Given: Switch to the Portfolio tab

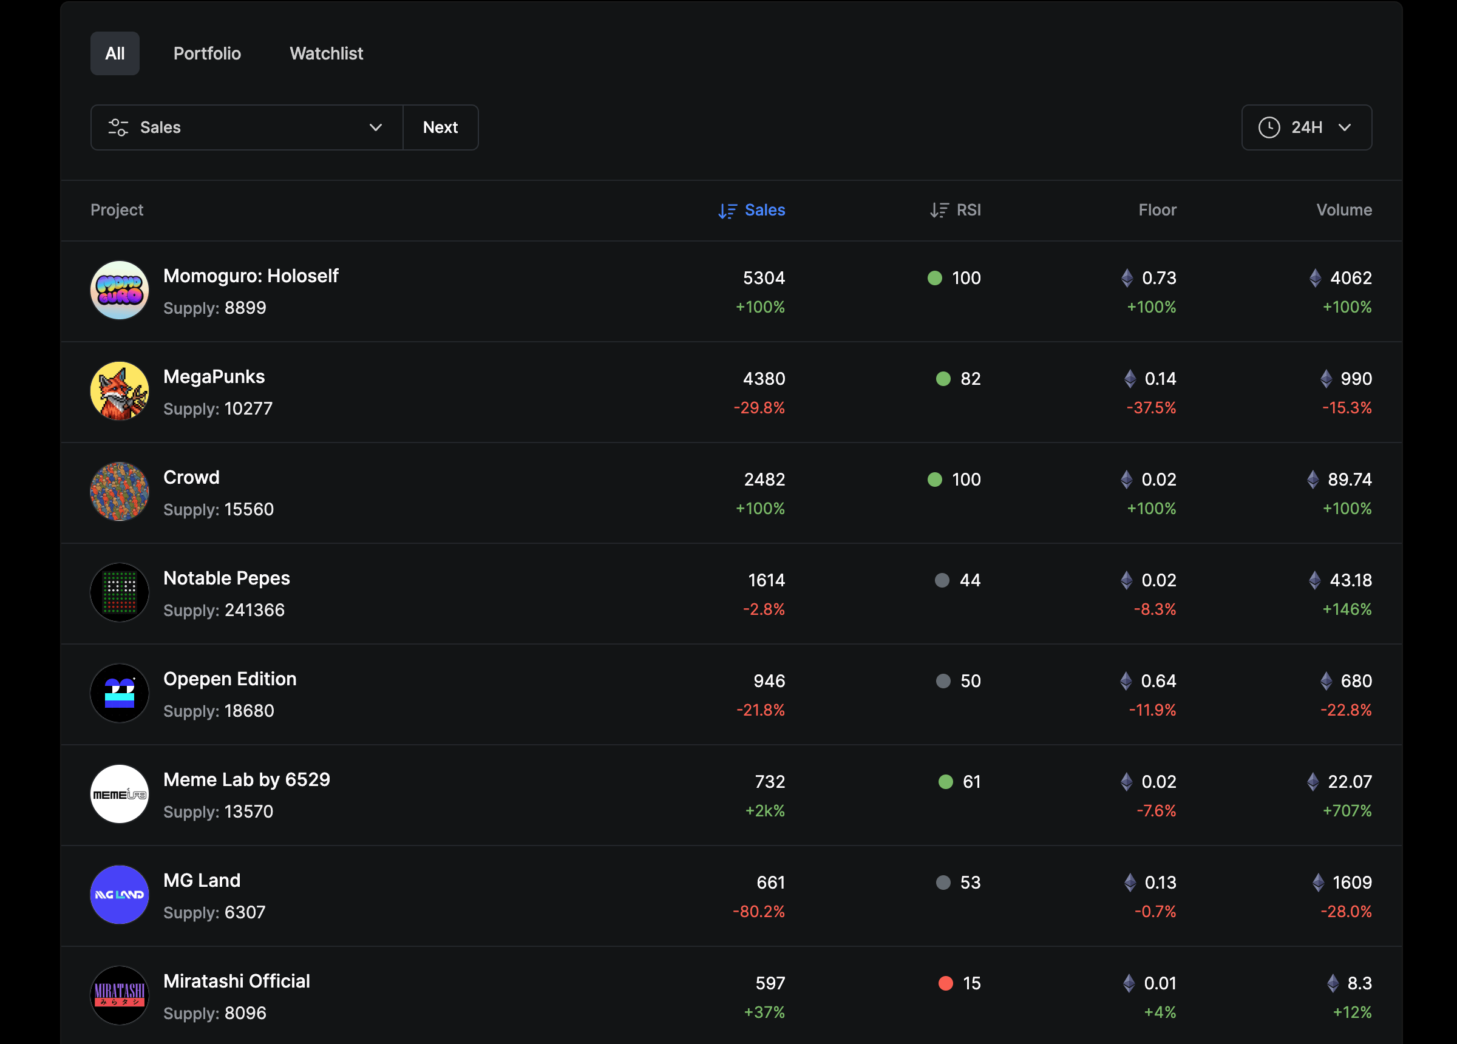Looking at the screenshot, I should click(x=207, y=53).
